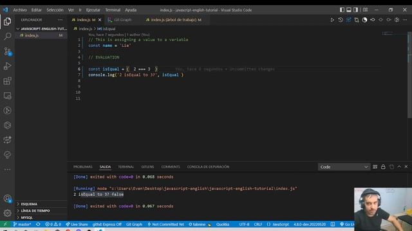Toggle file blame half-circle icon
The width and height of the screenshot is (412, 231).
[x=365, y=20]
